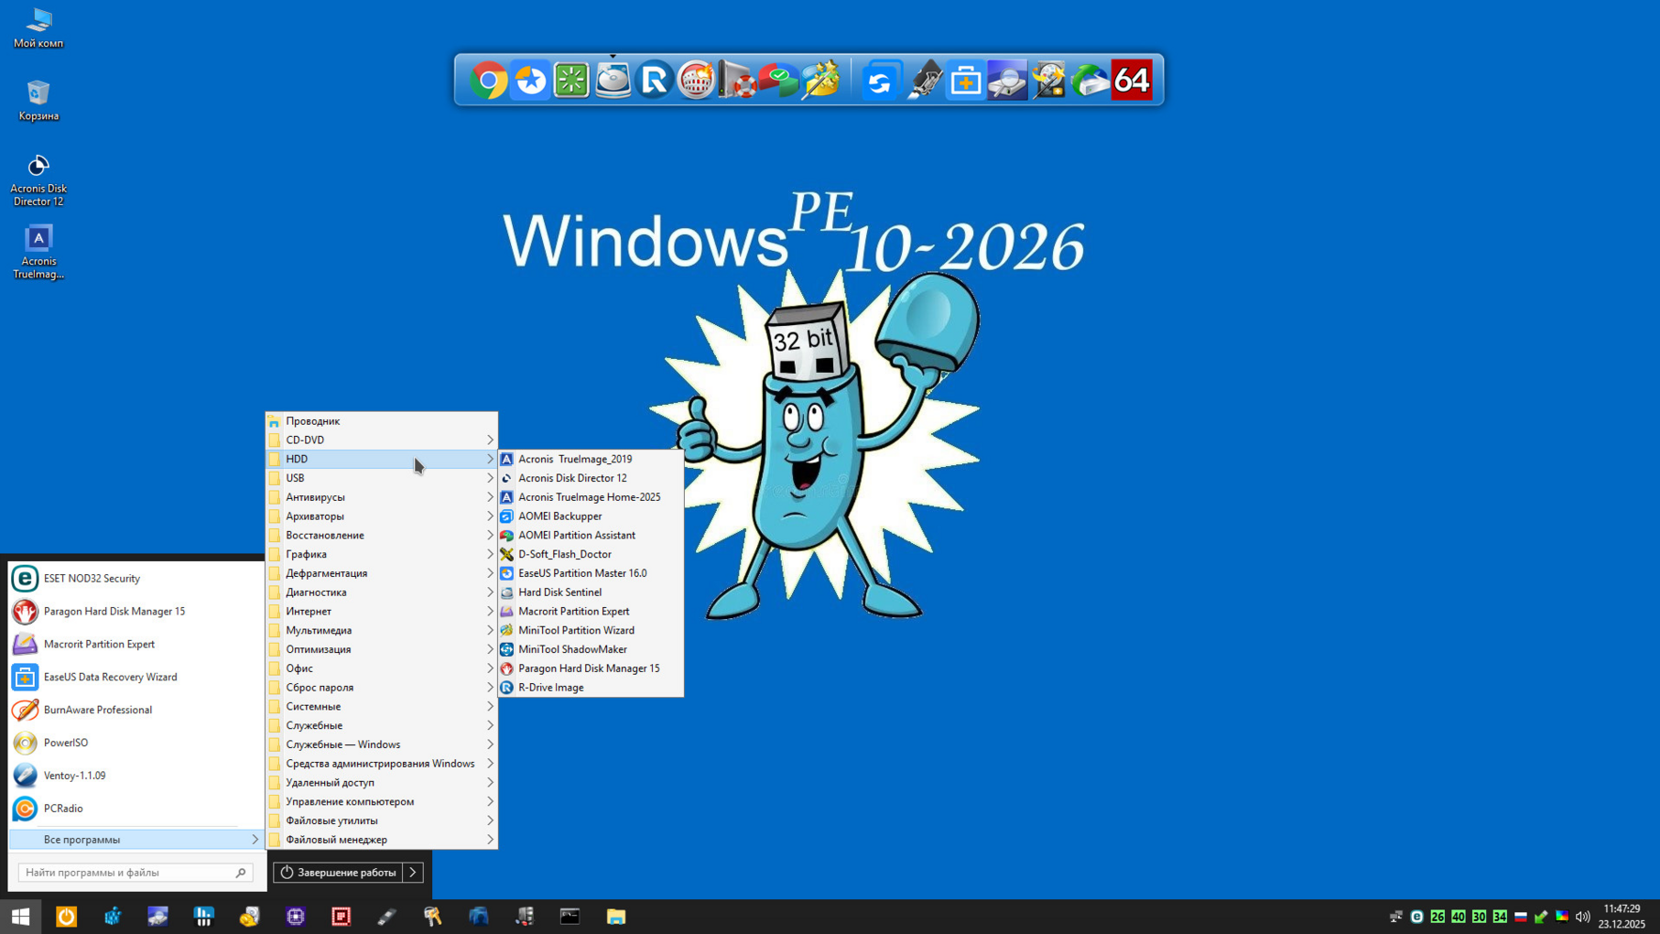Open the File Explorer folder icon on taskbar

tap(615, 916)
